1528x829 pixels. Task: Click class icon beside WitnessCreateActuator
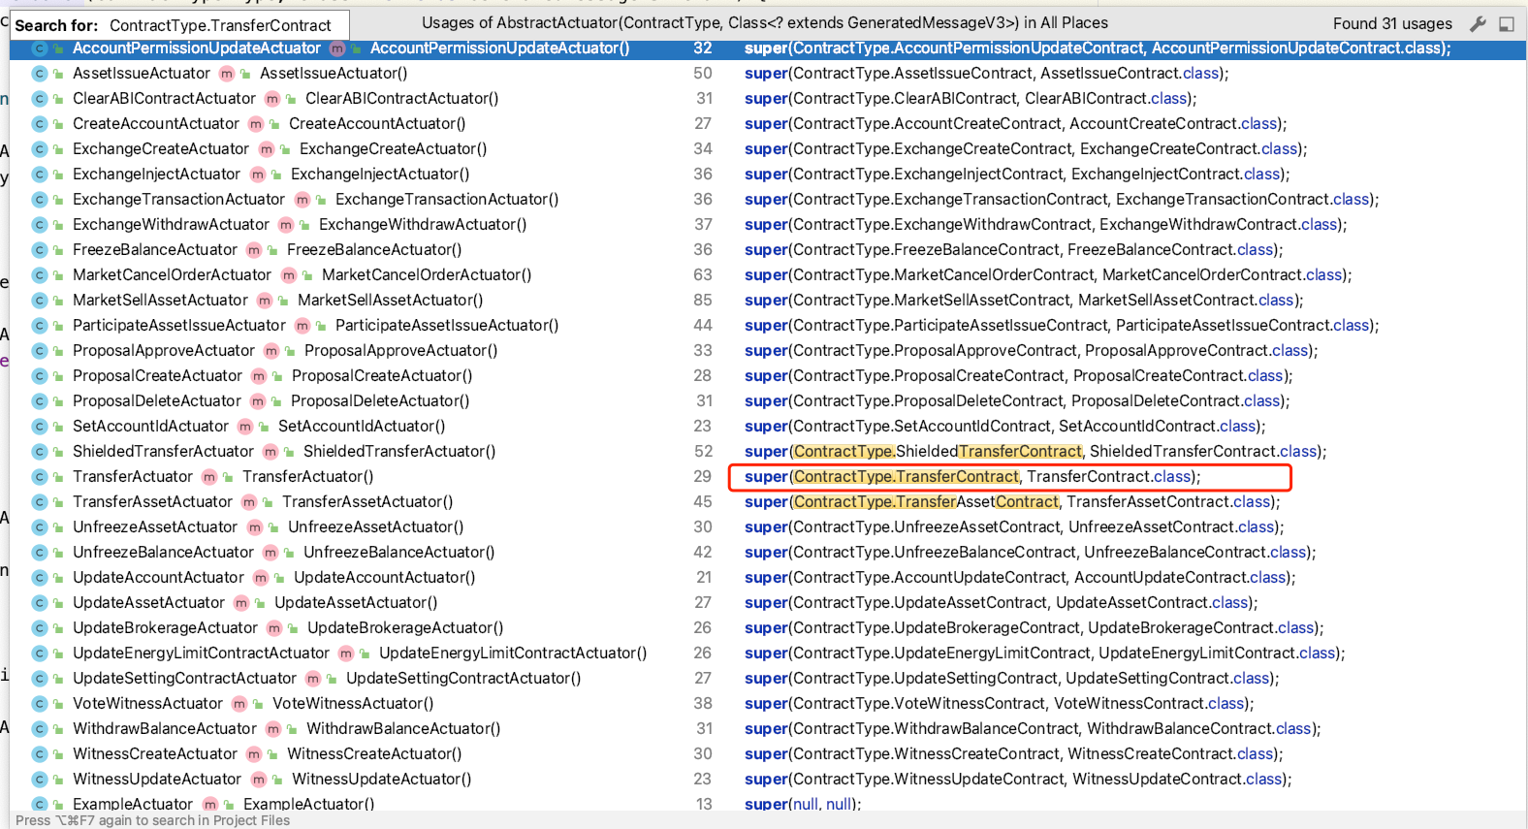(40, 754)
